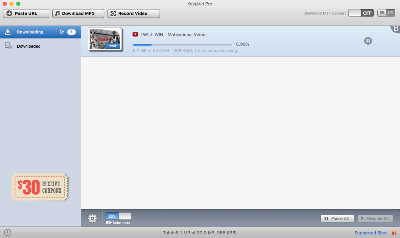Click the I WILL WIN video title
The height and width of the screenshot is (238, 400).
[x=173, y=35]
